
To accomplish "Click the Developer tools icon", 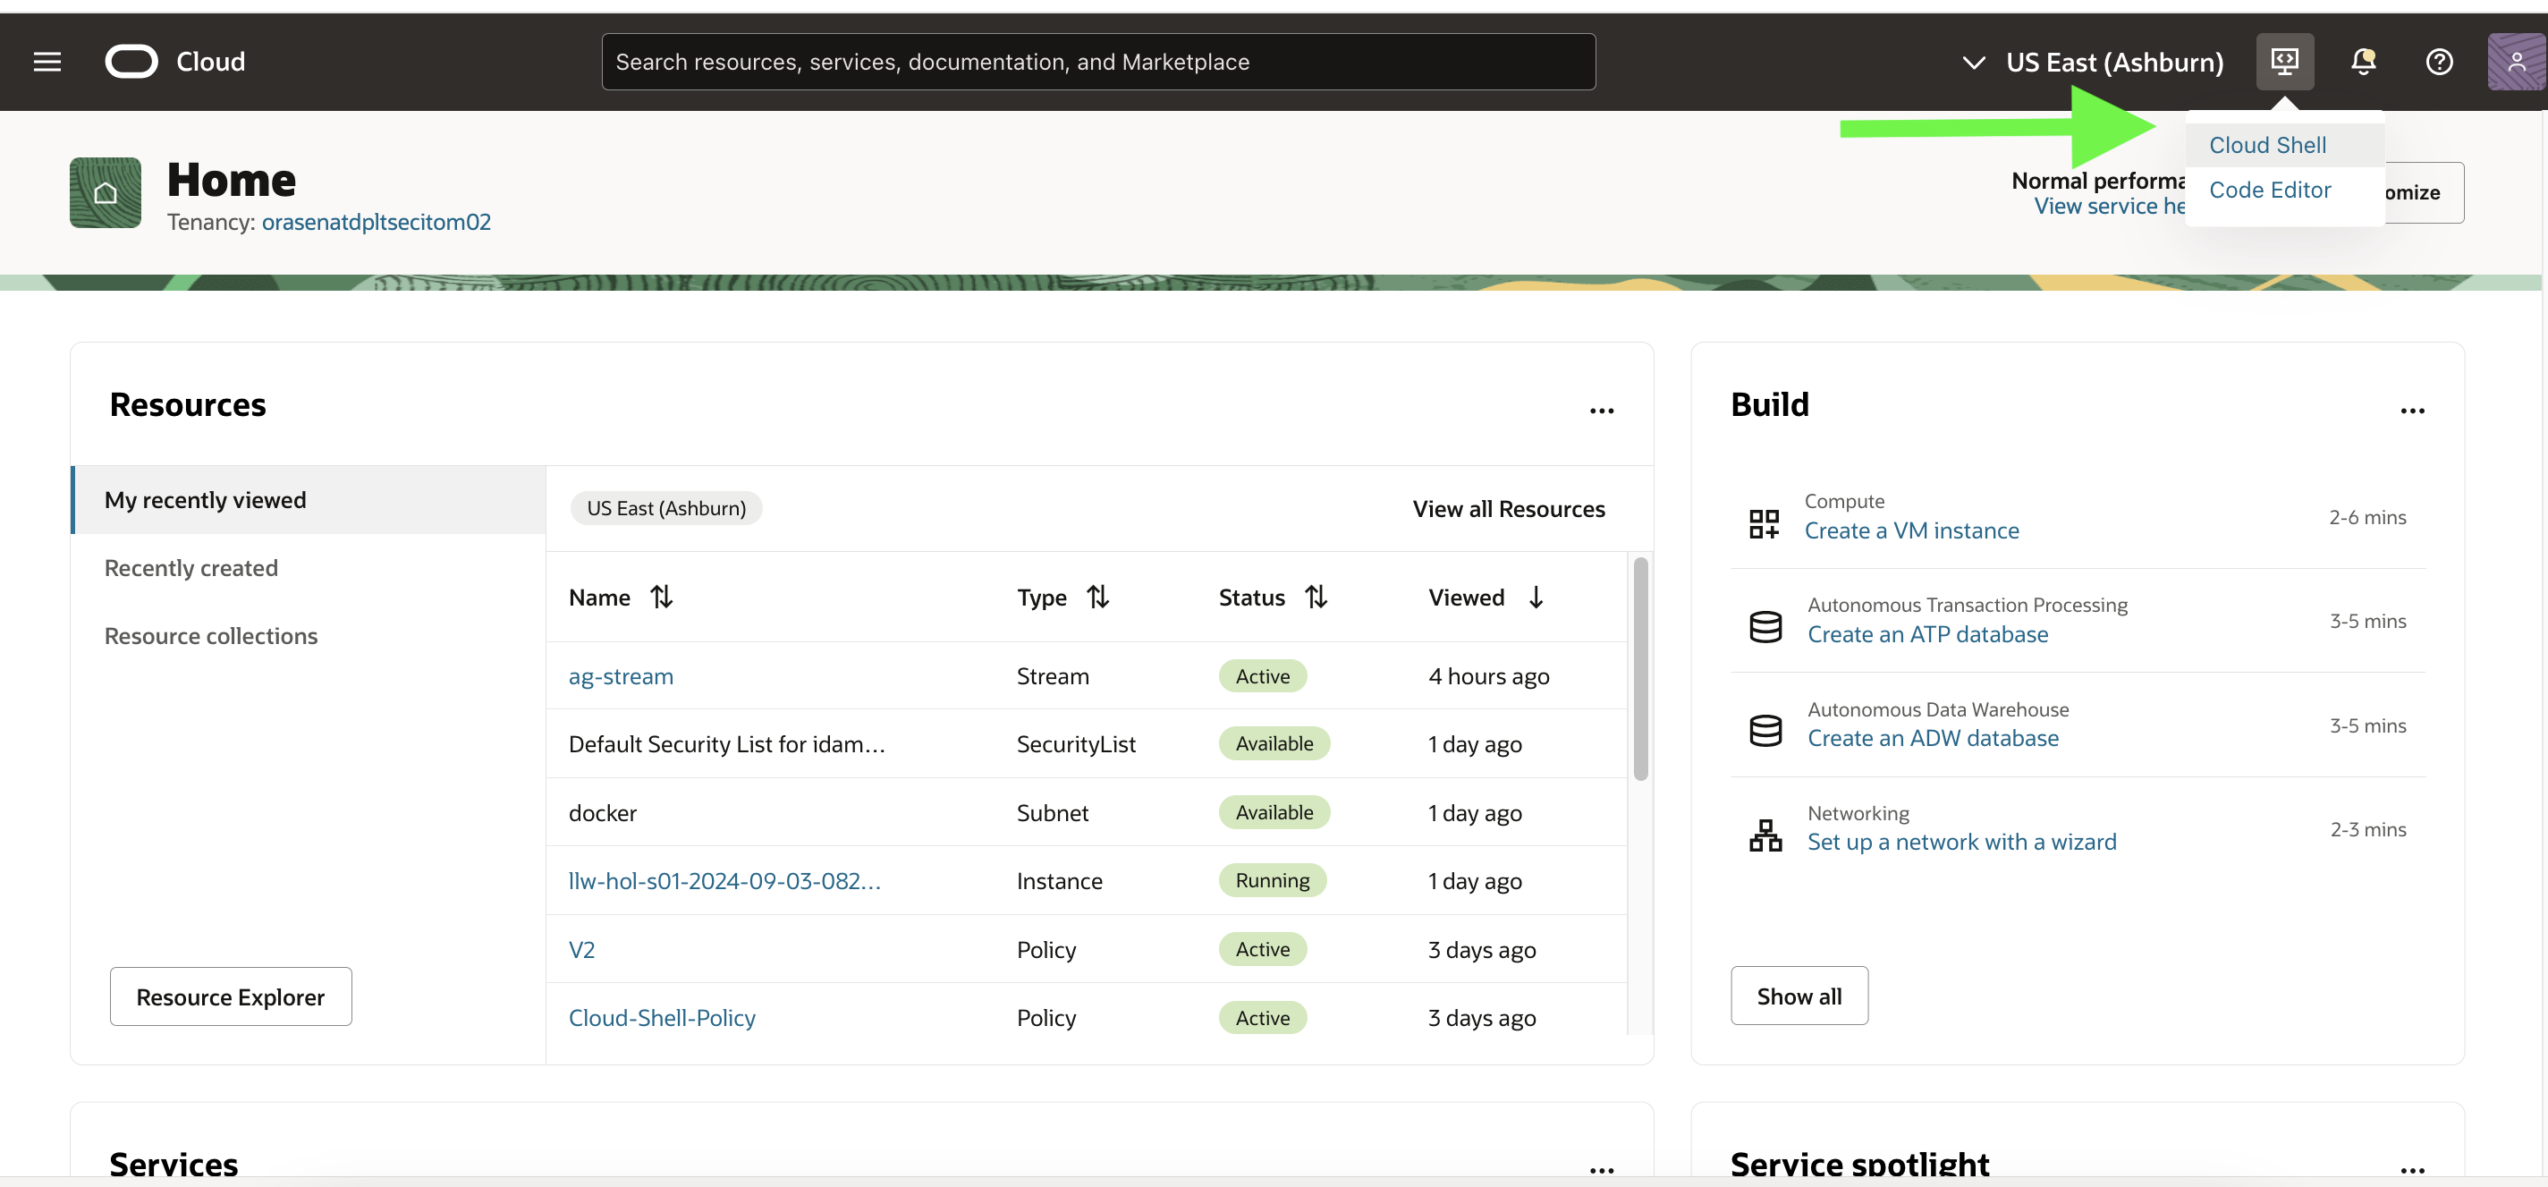I will click(2284, 62).
